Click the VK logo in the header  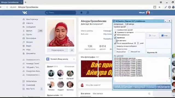pyautogui.click(x=25, y=13)
